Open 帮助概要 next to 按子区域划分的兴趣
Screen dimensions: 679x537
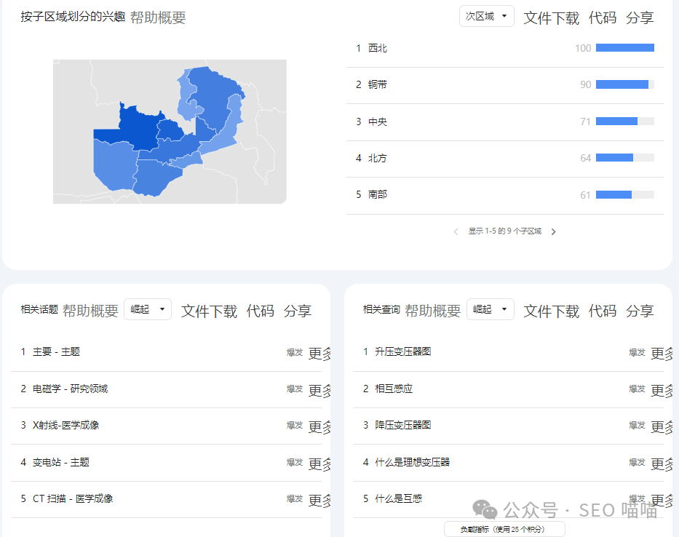158,18
